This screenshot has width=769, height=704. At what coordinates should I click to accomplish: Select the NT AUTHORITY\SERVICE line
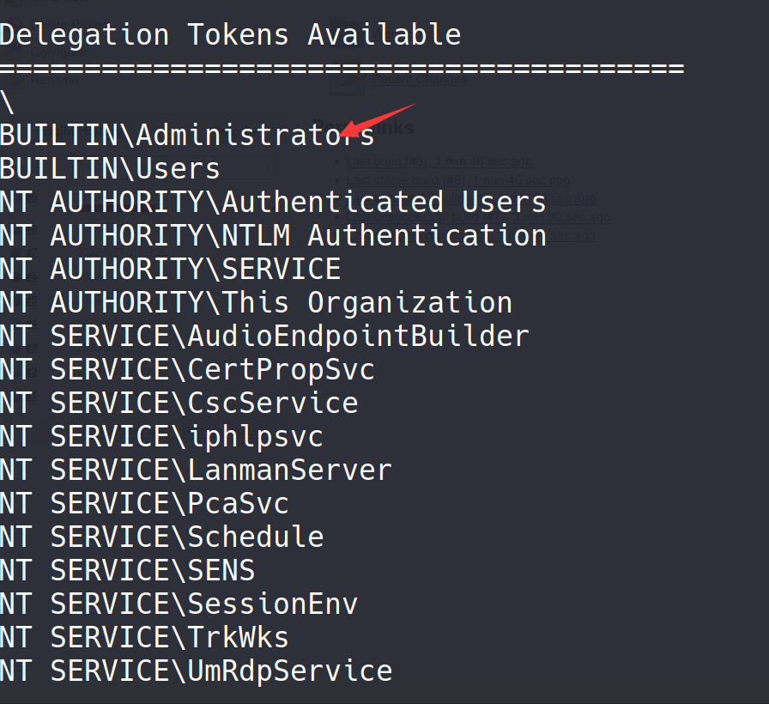coord(170,270)
